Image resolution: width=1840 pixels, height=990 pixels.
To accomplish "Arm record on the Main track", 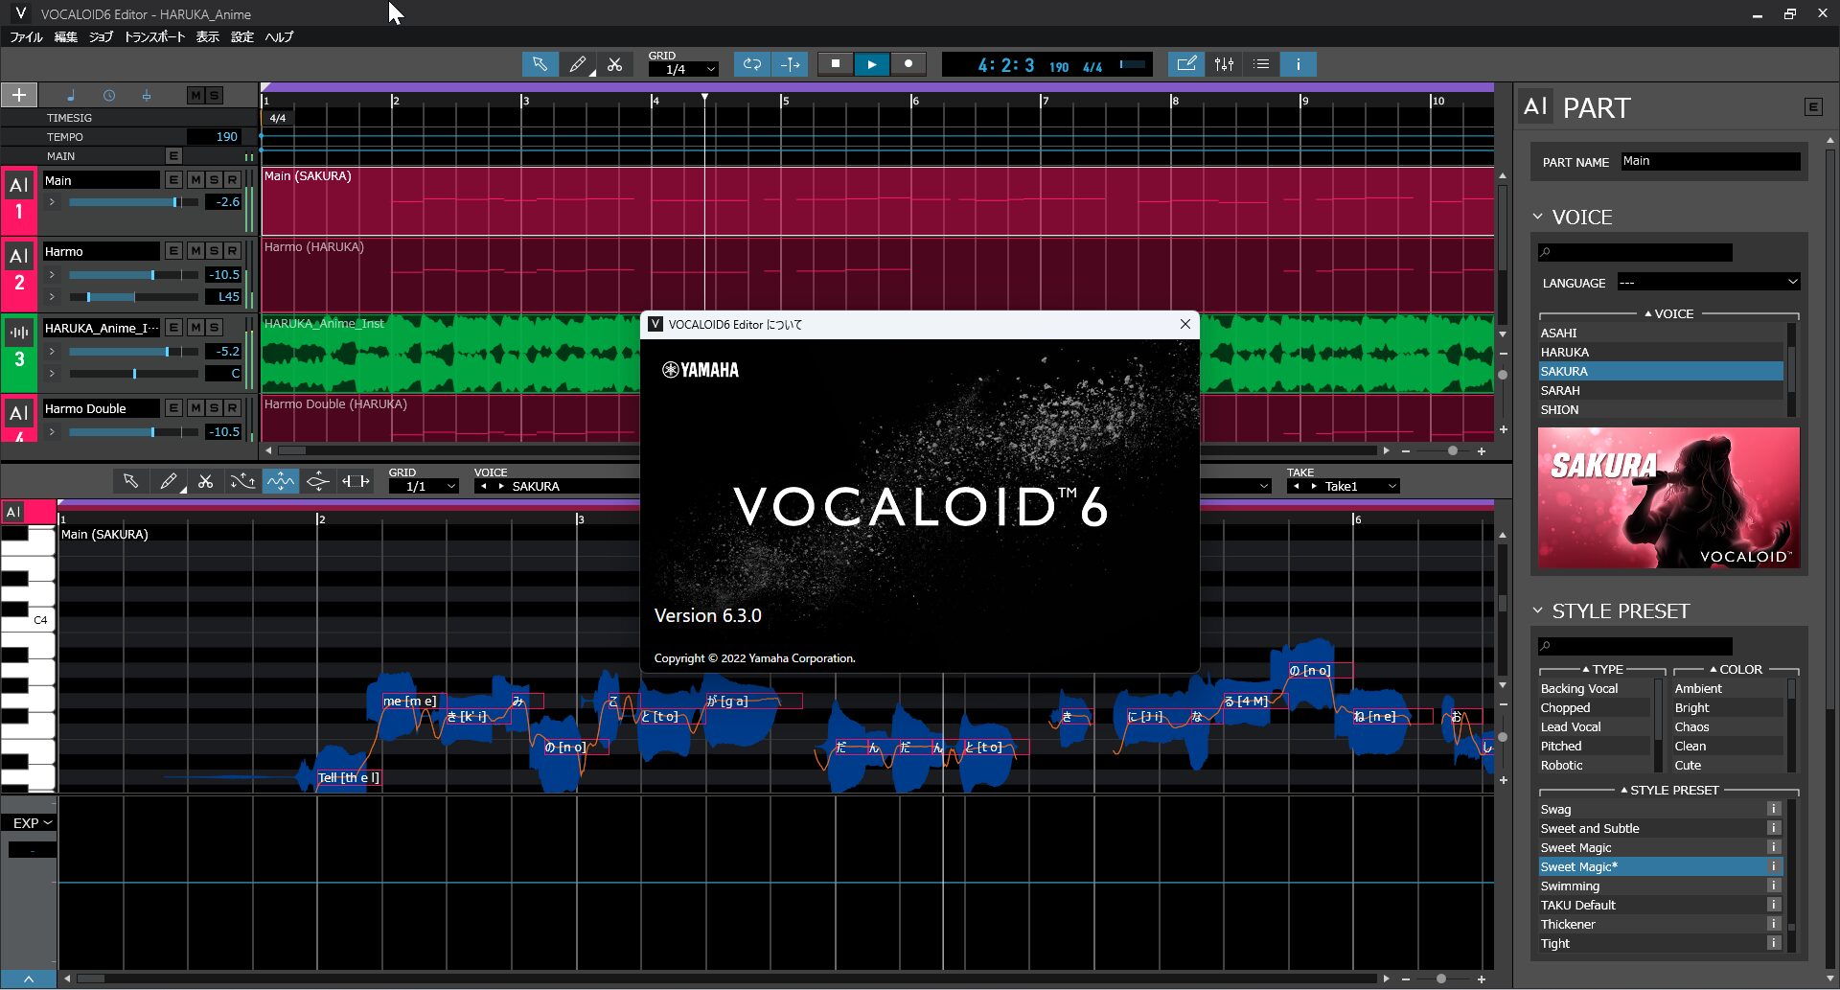I will (232, 180).
